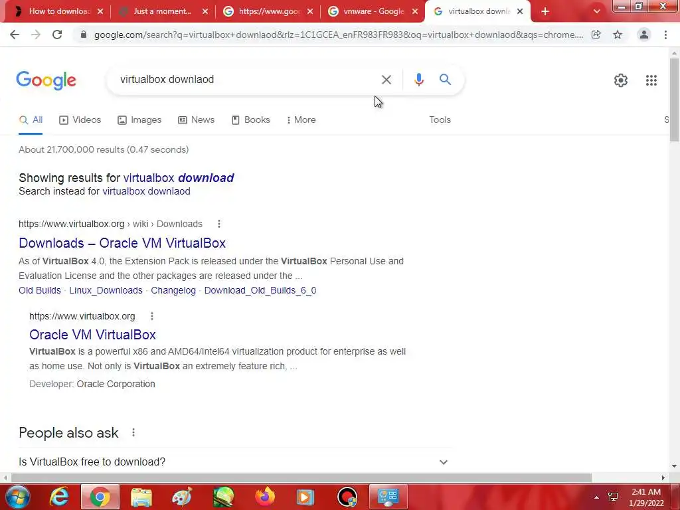Open the tab search dropdown arrow
This screenshot has height=510, width=680.
(x=597, y=12)
